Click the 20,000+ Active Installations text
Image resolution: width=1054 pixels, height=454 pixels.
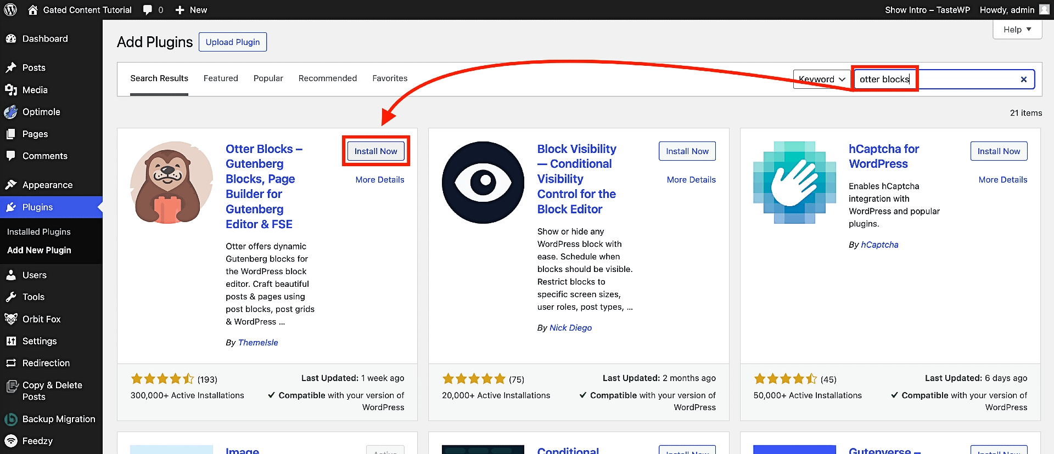496,395
